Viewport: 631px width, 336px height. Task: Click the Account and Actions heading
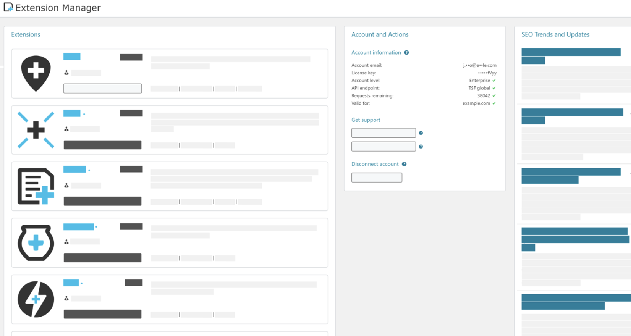pyautogui.click(x=380, y=34)
